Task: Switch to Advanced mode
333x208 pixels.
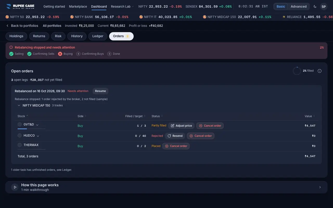Action: (299, 6)
